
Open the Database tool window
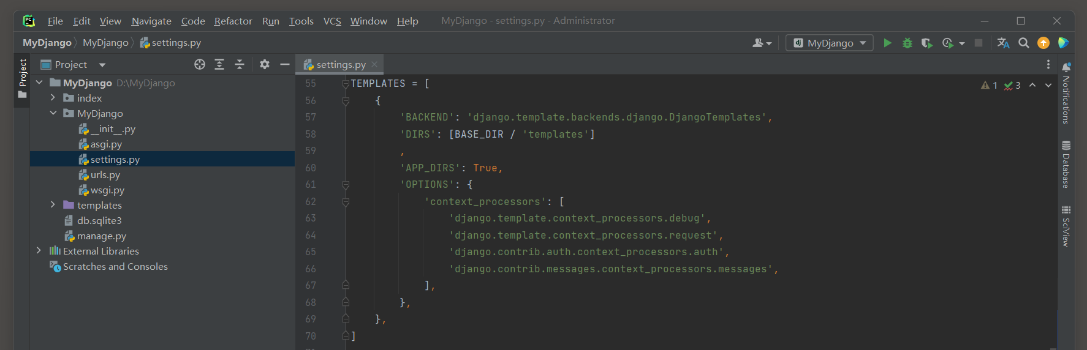tap(1066, 165)
